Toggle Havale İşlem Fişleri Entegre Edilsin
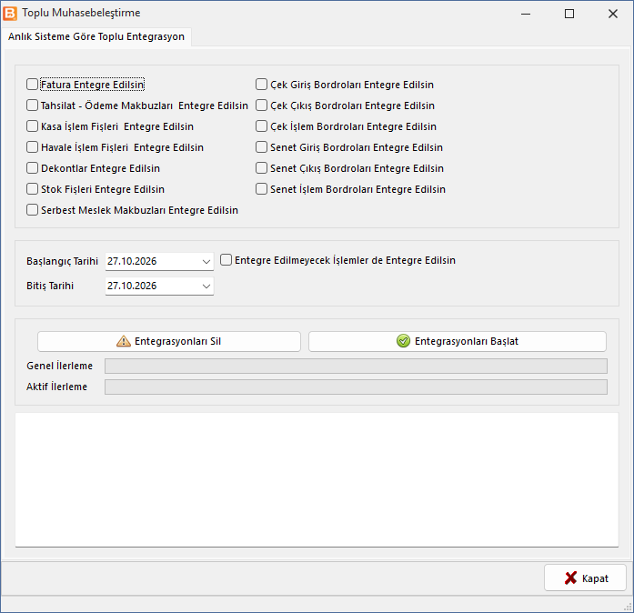634x613 pixels. tap(32, 147)
